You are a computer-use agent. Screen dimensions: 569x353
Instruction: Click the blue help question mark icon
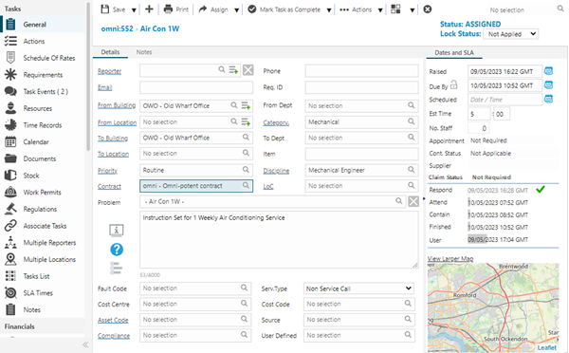click(117, 250)
